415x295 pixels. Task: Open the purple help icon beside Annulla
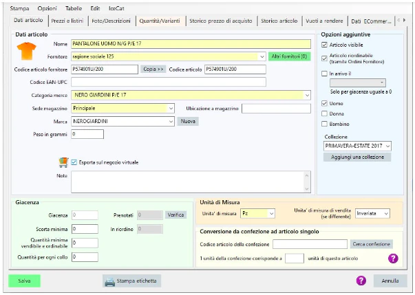pyautogui.click(x=361, y=281)
